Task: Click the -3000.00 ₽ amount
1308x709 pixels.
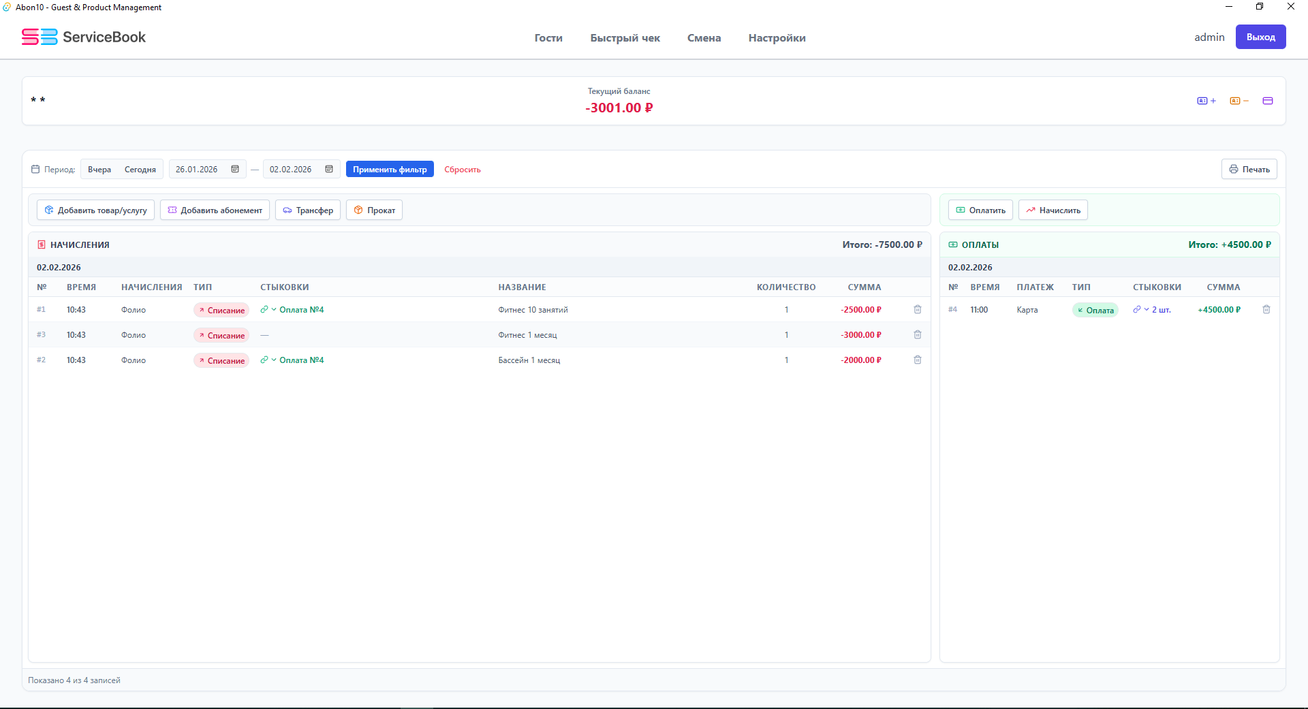Action: point(861,334)
